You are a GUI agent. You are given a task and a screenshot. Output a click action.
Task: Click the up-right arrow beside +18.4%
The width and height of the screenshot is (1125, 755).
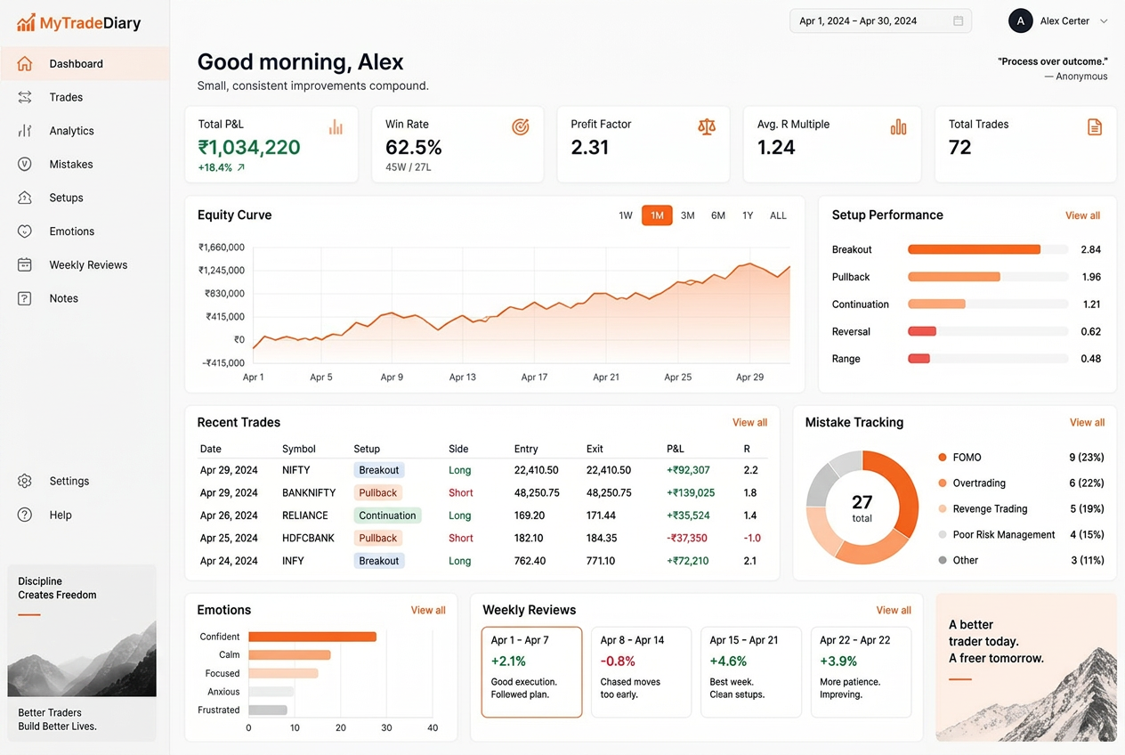[241, 167]
